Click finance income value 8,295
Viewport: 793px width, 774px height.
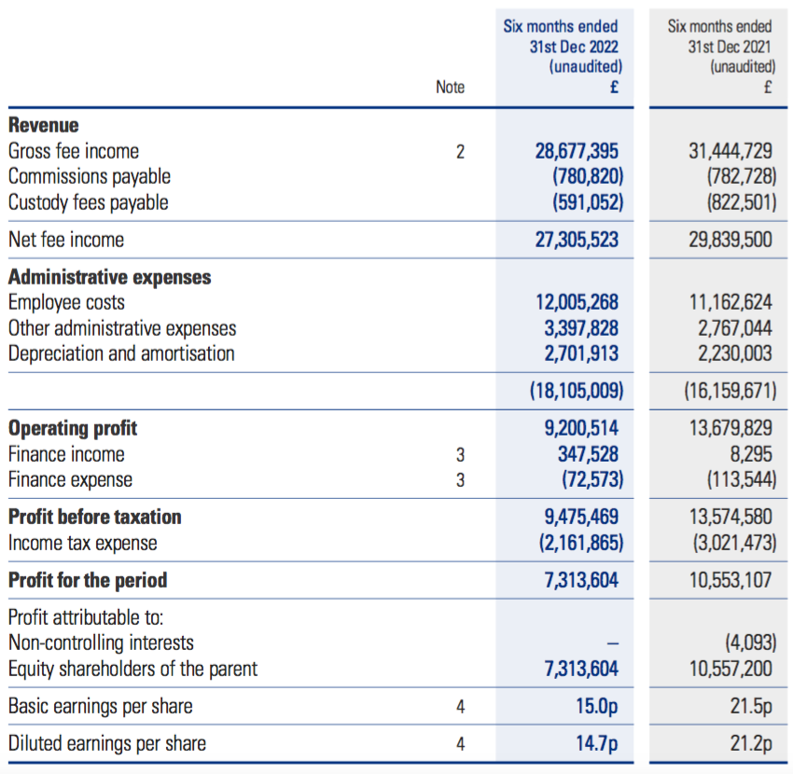750,454
